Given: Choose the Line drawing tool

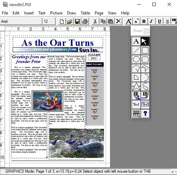Looking at the screenshot, I should [x=136, y=50].
